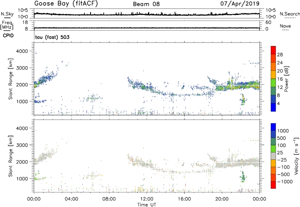Click the "12" label on the Power colorbar

(280, 87)
